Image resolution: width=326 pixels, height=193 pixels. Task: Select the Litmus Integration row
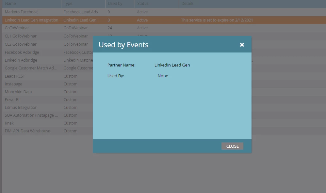tap(21, 108)
